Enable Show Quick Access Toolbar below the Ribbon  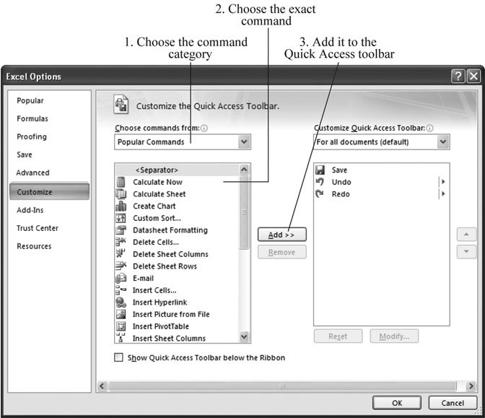118,357
